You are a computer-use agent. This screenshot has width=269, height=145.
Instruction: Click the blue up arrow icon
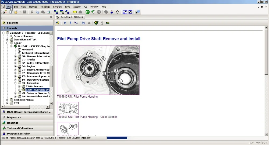coord(65,23)
